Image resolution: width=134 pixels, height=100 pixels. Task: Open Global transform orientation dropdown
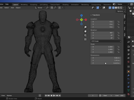click(x=40, y=8)
